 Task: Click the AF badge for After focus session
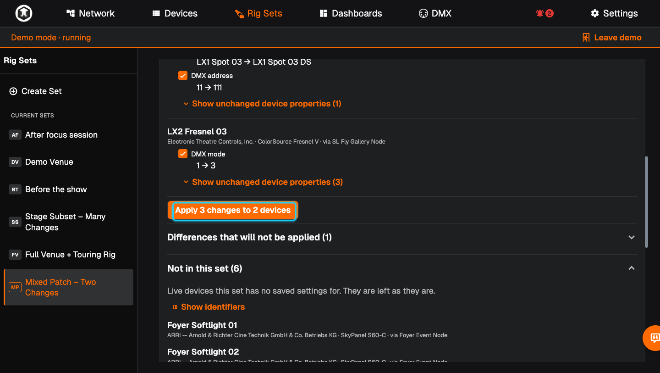tap(15, 135)
